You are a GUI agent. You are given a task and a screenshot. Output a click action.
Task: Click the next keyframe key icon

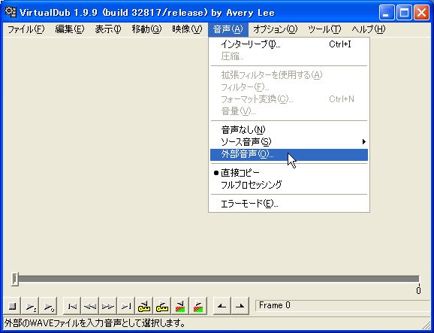pyautogui.click(x=162, y=306)
